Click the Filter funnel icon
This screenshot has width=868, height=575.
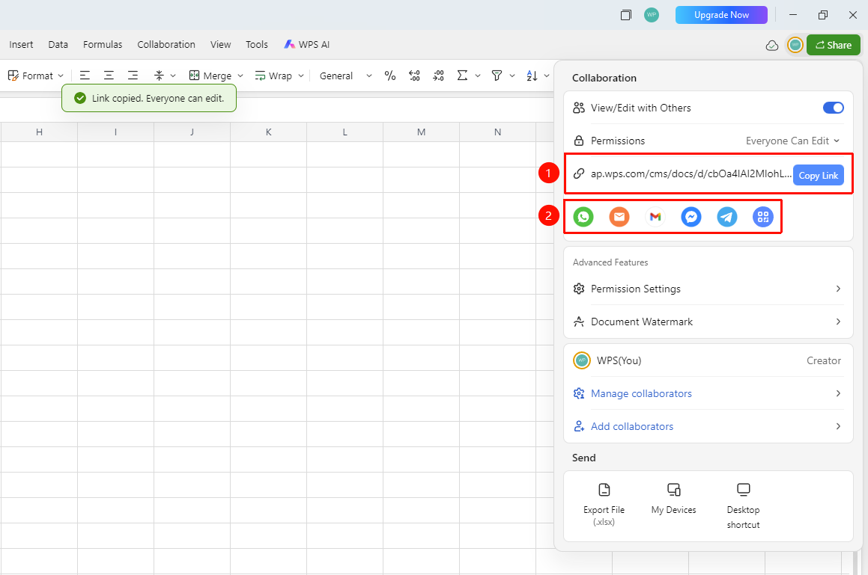click(x=497, y=76)
